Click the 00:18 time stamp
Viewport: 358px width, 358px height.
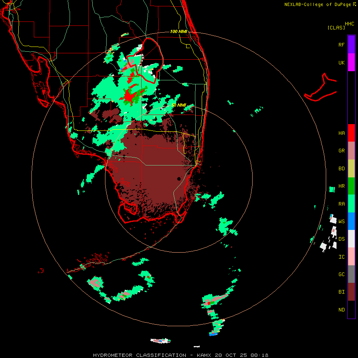[x=259, y=355]
